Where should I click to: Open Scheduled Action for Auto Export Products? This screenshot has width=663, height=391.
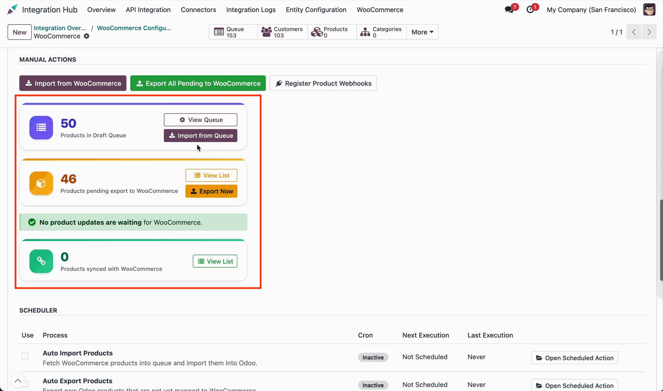[575, 385]
